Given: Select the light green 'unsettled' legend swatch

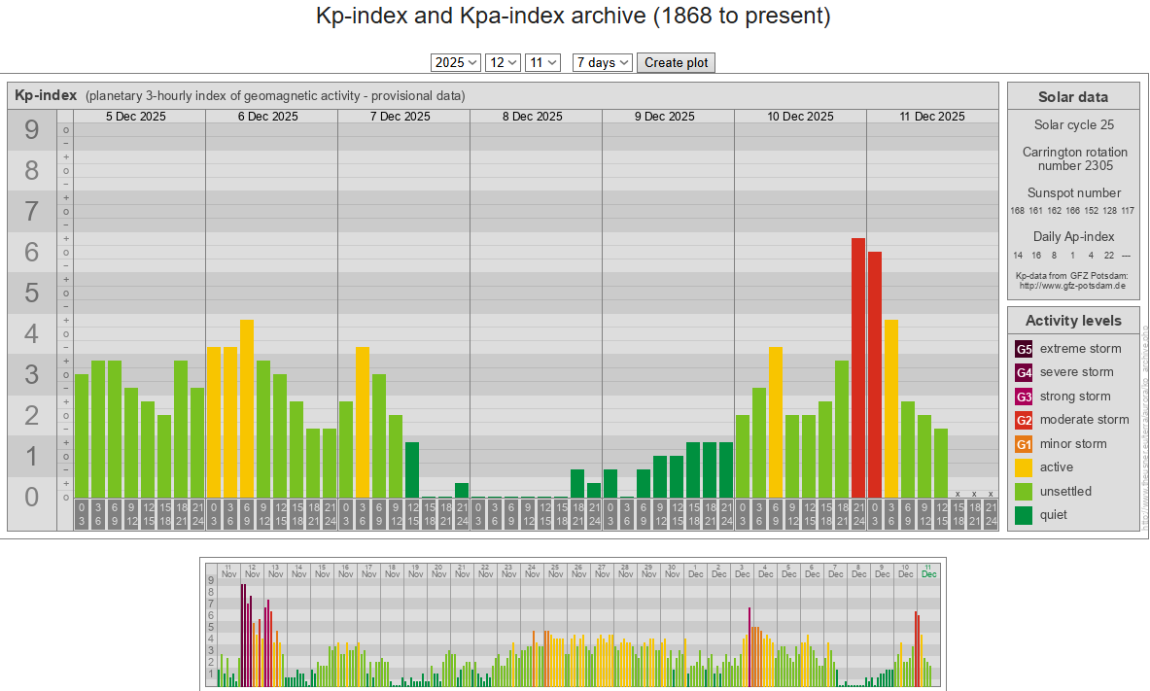Looking at the screenshot, I should [x=1025, y=492].
